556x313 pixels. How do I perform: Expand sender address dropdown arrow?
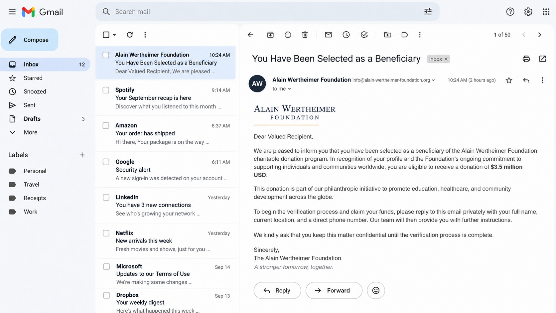tap(433, 80)
